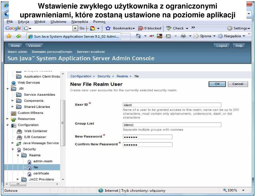Open the zoom level dropdown arrow

[243, 190]
